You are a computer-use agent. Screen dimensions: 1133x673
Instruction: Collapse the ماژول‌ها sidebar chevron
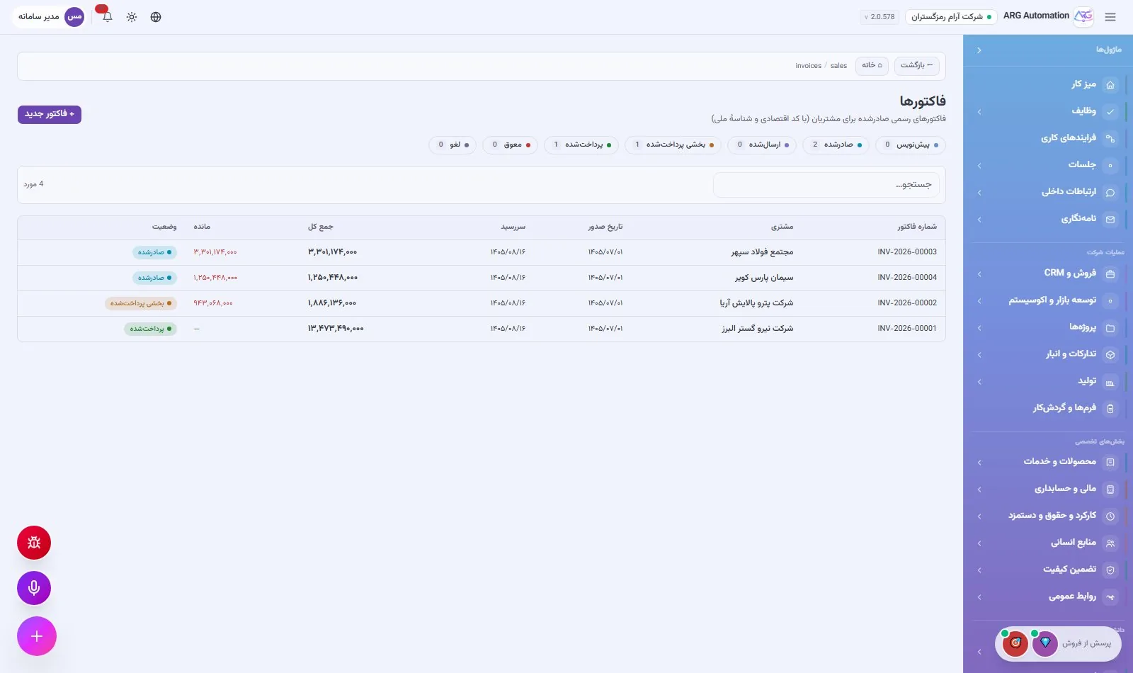click(x=979, y=50)
